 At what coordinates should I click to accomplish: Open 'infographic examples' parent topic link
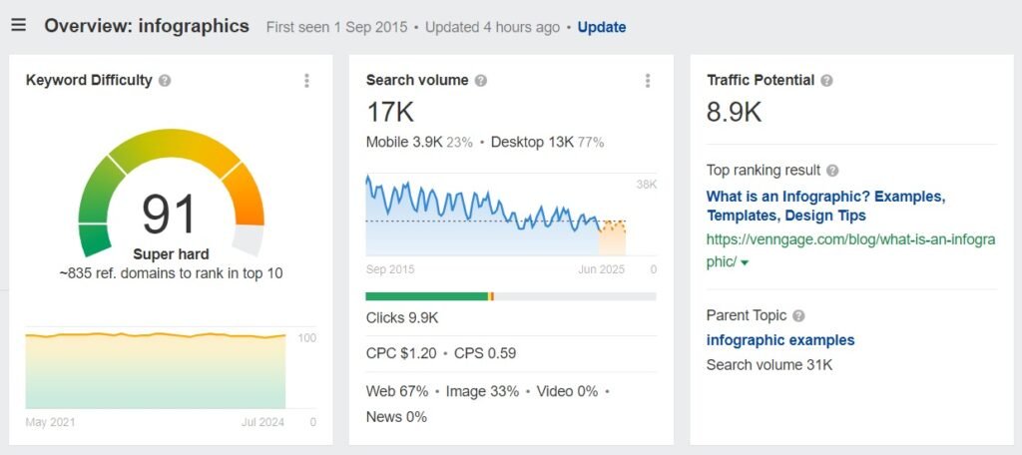click(780, 340)
